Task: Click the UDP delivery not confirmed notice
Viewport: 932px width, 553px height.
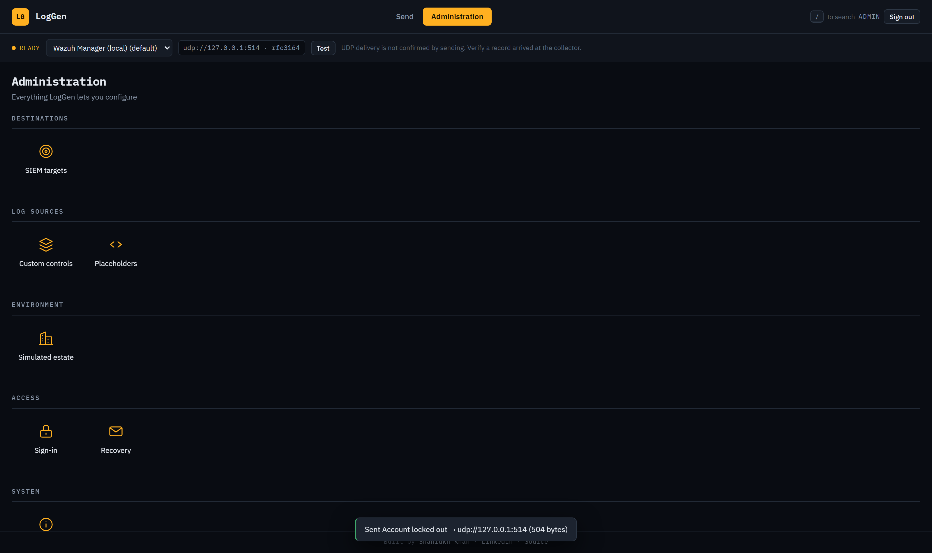Action: (461, 48)
